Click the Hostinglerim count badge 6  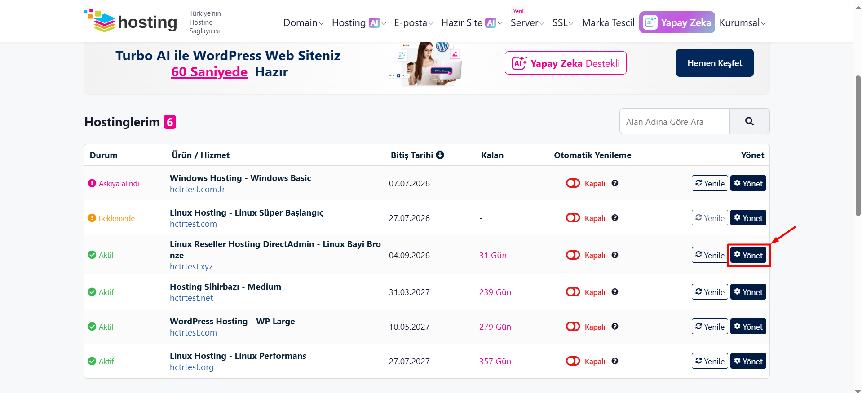[170, 122]
